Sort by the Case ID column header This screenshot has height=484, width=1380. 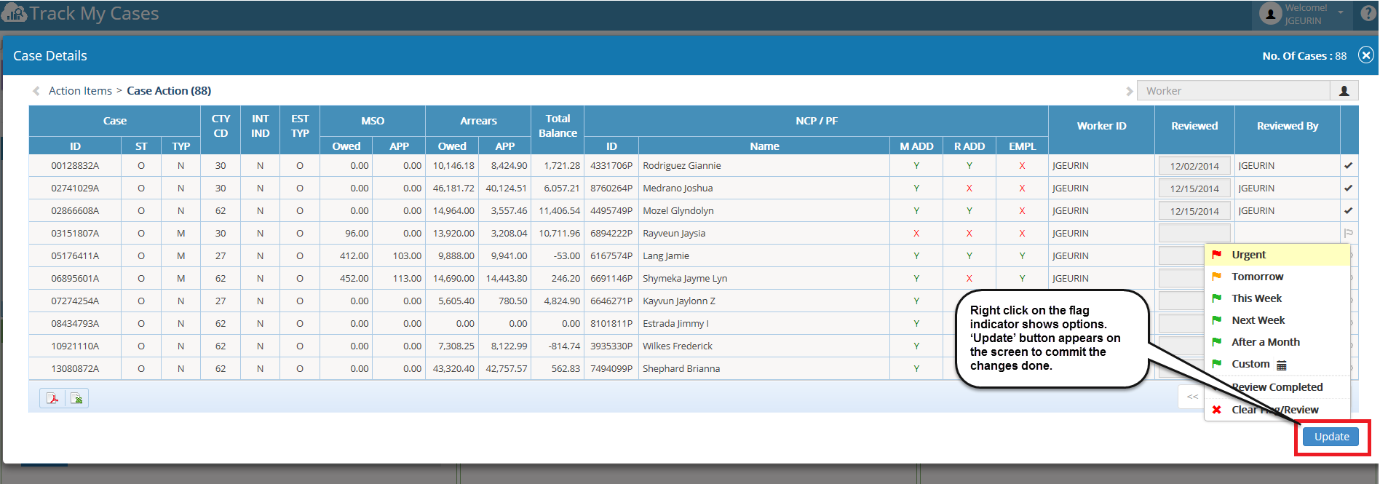(x=75, y=146)
